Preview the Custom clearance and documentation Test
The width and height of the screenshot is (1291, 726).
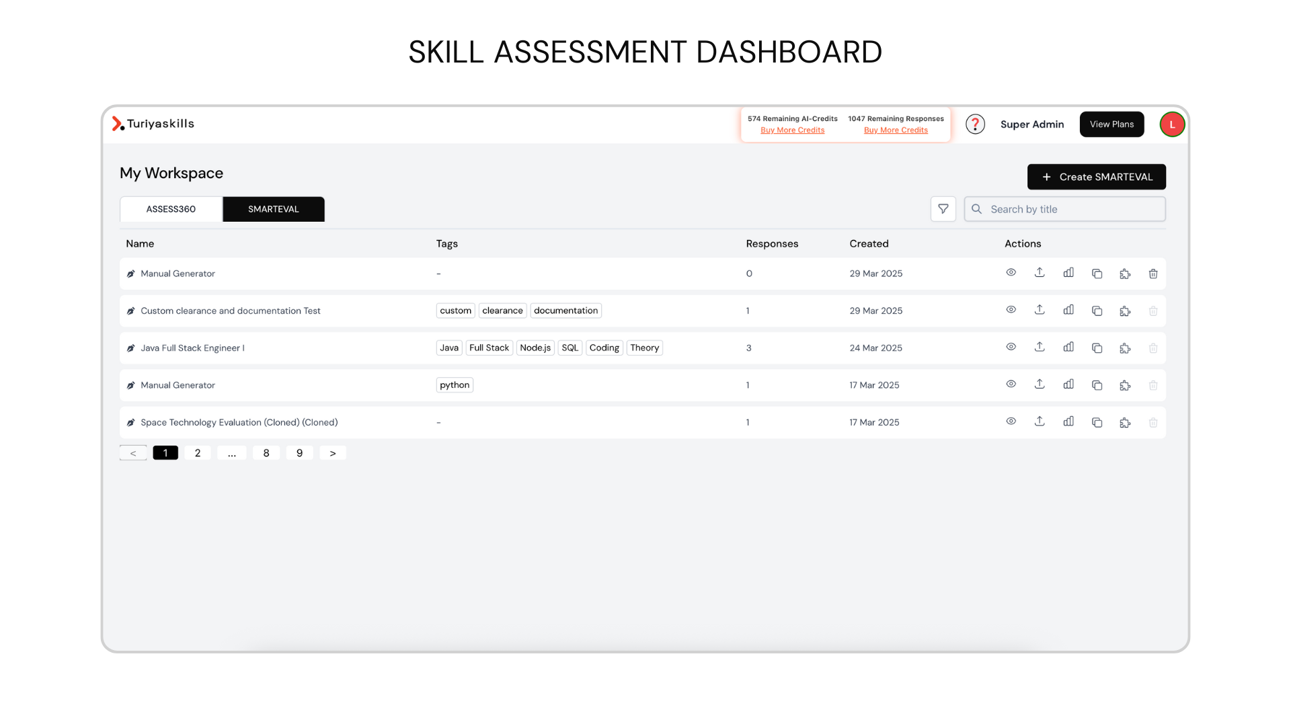[x=1011, y=310]
